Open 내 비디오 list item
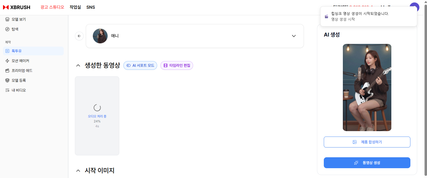This screenshot has height=178, width=427. [19, 90]
